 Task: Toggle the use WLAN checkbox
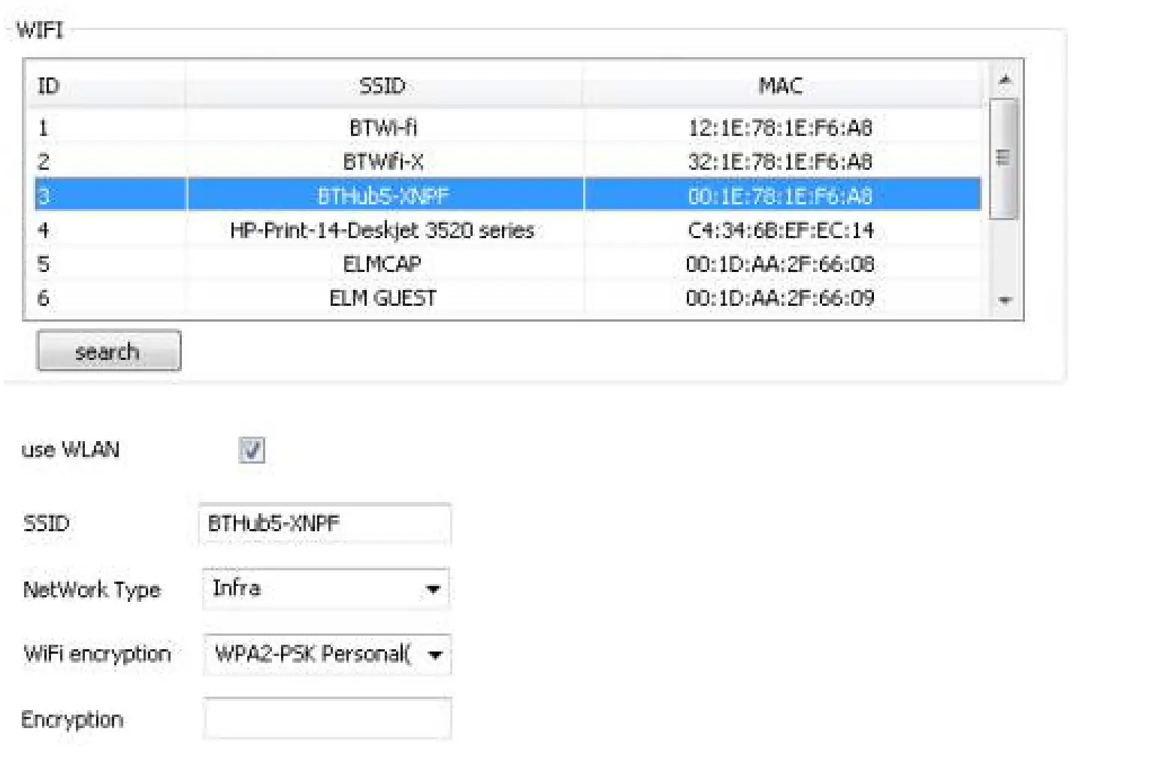tap(253, 449)
